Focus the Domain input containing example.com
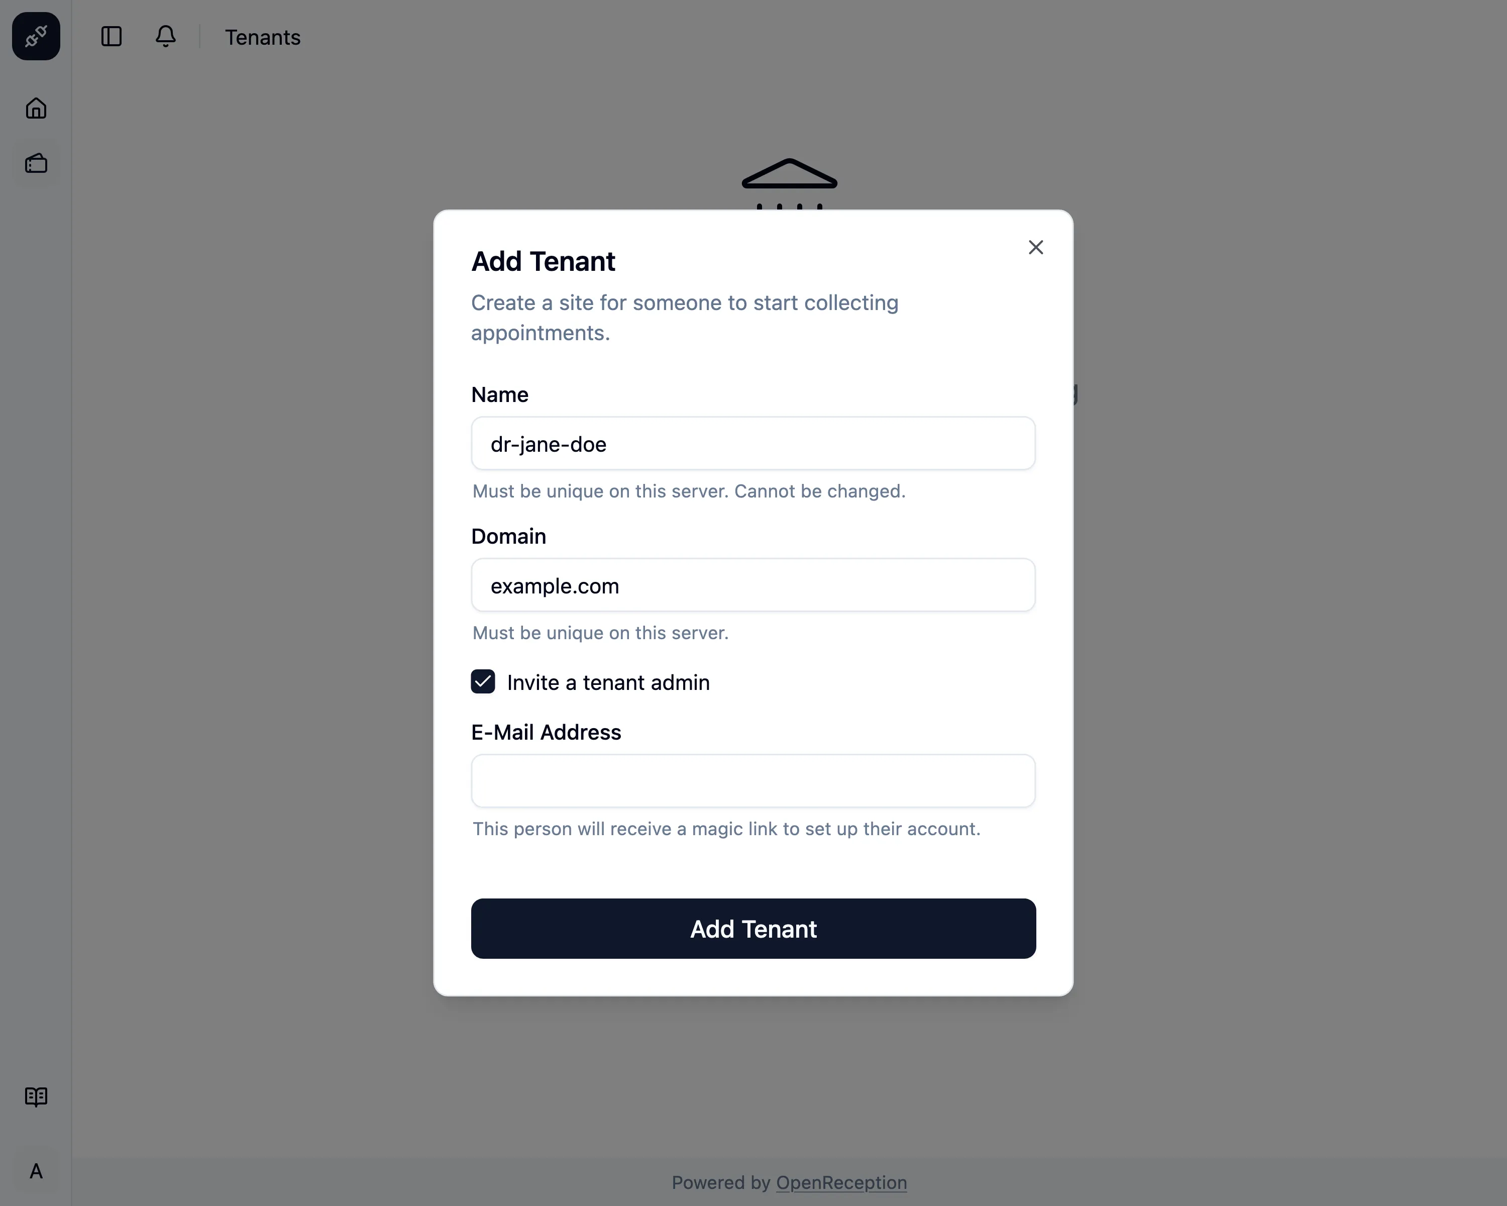Image resolution: width=1507 pixels, height=1206 pixels. point(753,585)
